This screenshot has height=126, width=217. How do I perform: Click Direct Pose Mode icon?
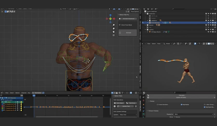point(120,25)
